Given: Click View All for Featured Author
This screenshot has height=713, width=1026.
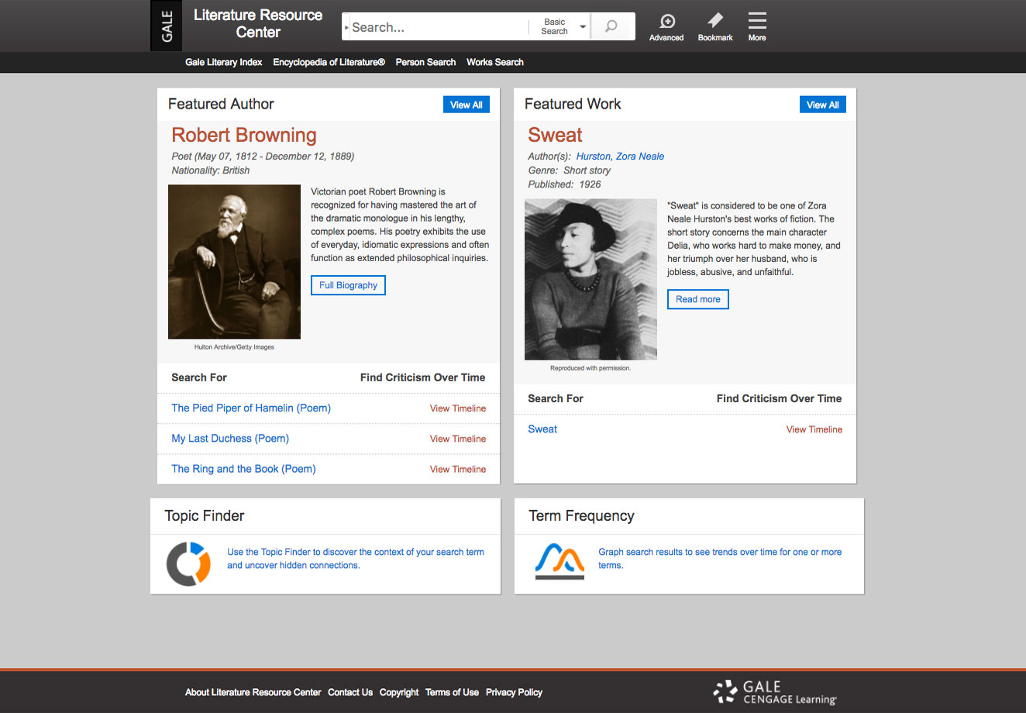Looking at the screenshot, I should [467, 105].
